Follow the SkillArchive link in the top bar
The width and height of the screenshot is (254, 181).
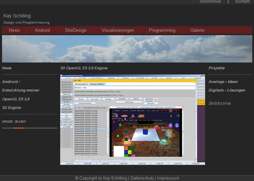[210, 2]
